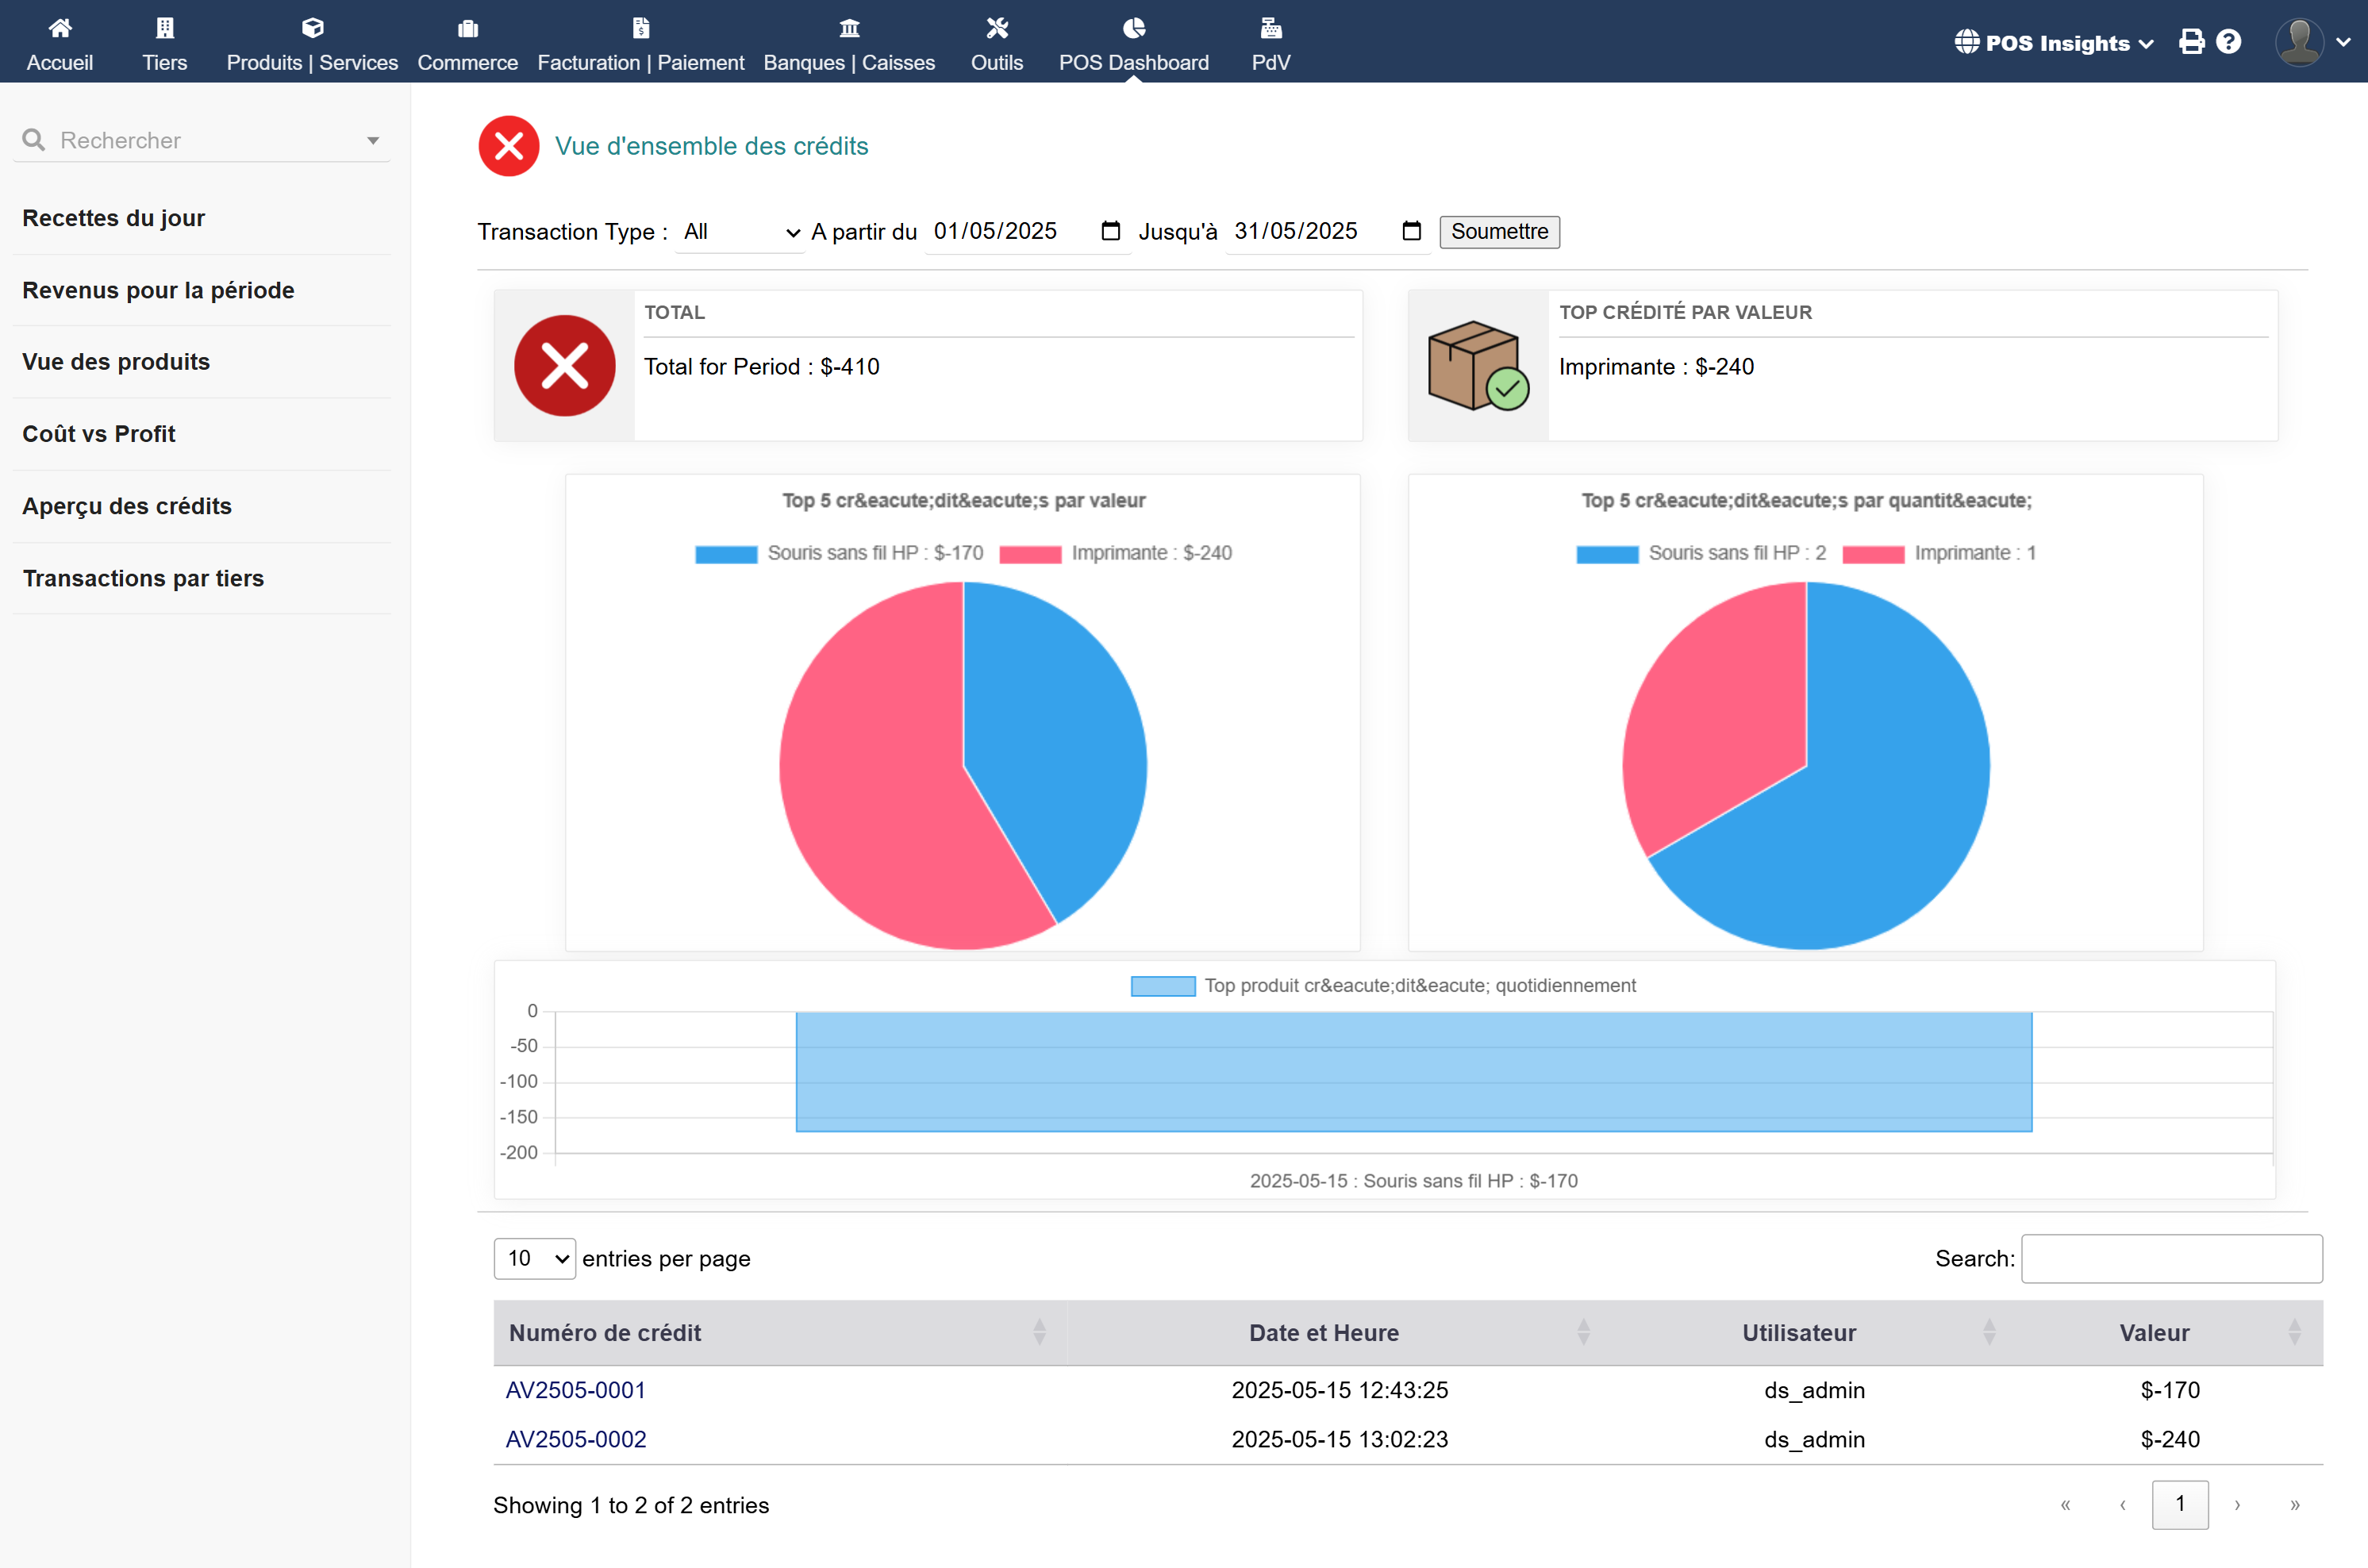
Task: Toggle Souris sans fil HP legend in value chart
Action: [x=840, y=553]
